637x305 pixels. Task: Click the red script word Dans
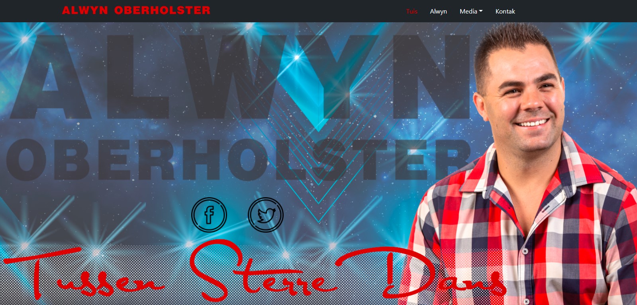pyautogui.click(x=442, y=274)
